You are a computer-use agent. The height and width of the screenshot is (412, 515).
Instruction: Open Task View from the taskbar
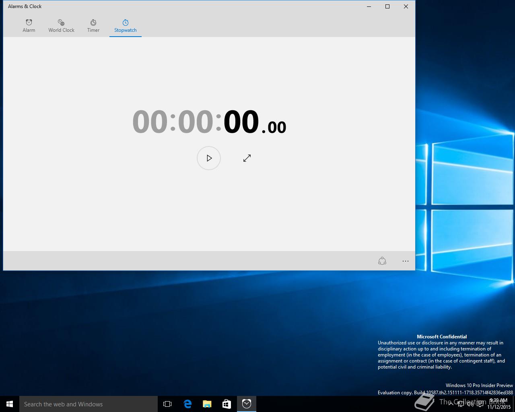tap(167, 404)
